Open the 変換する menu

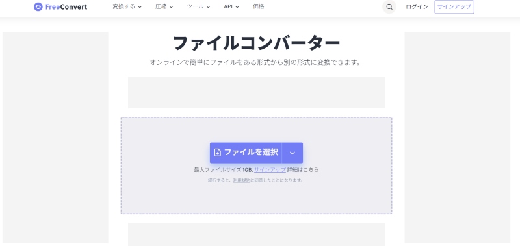point(127,6)
